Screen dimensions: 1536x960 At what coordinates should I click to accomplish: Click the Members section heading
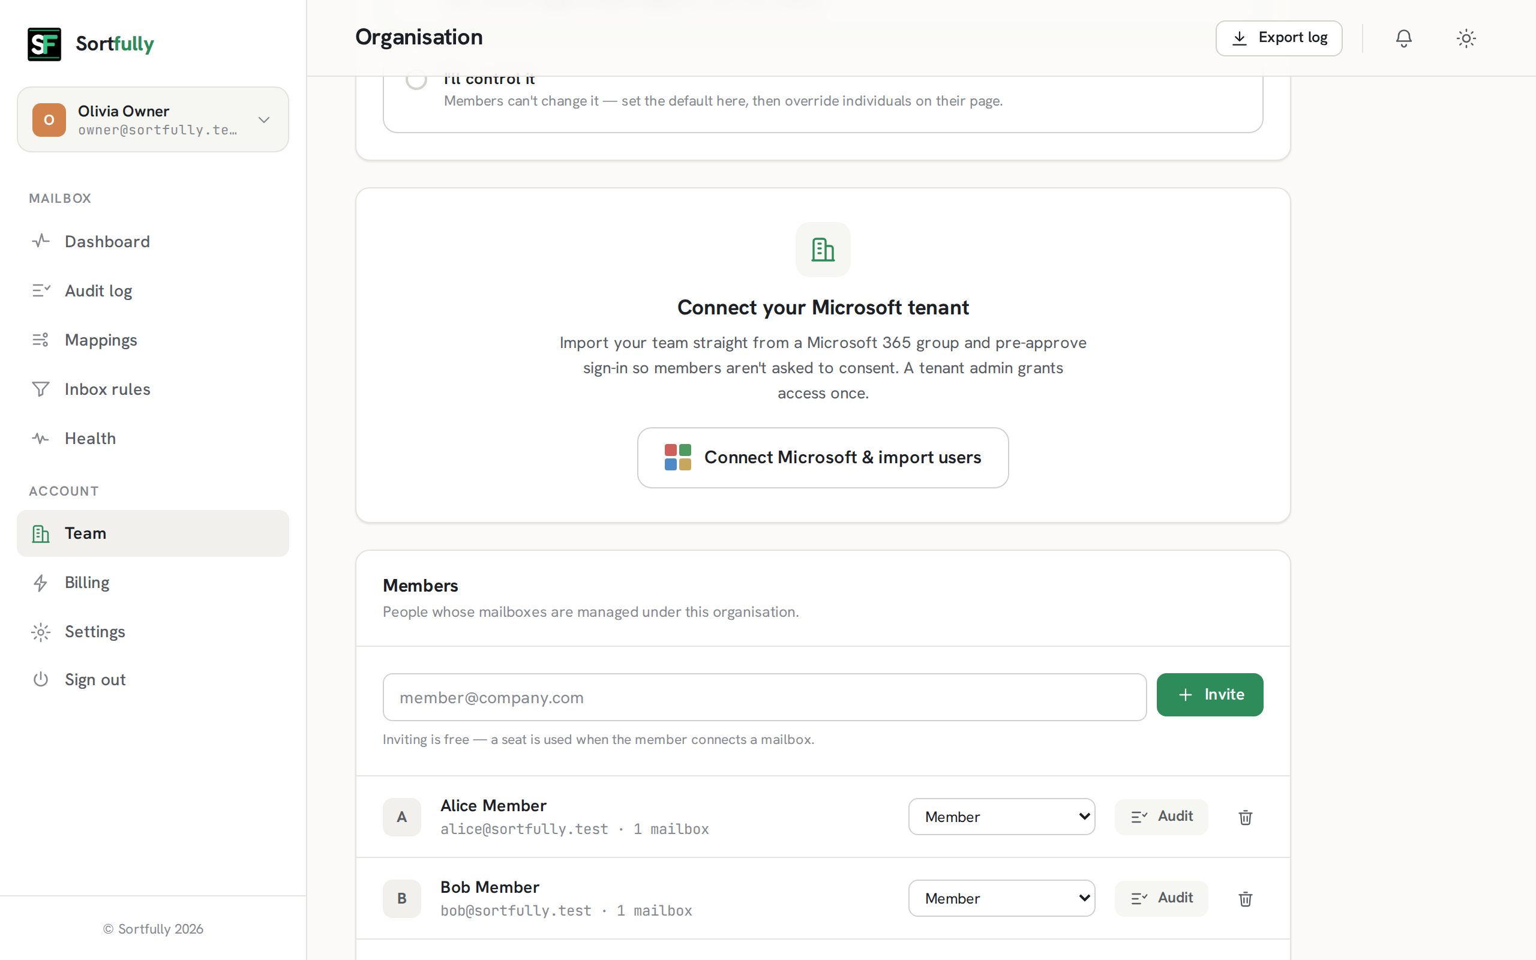coord(420,586)
